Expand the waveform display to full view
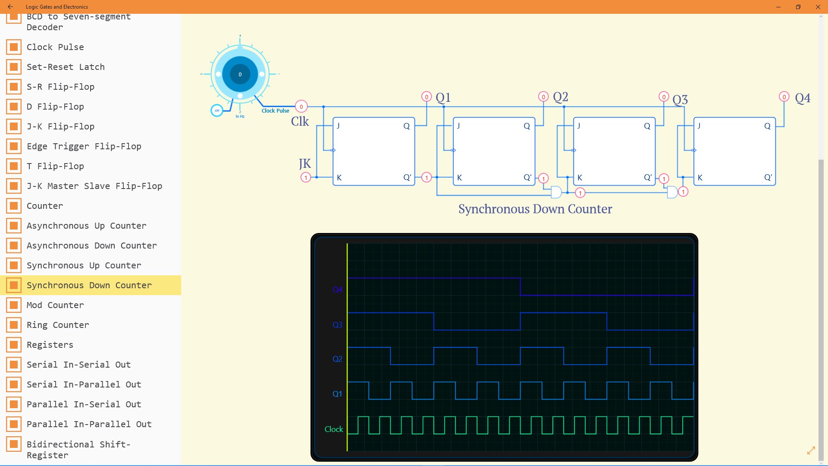Viewport: 828px width, 466px height. click(x=812, y=450)
